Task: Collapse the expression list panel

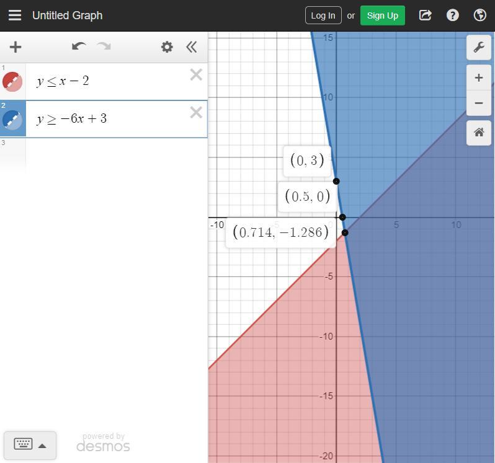Action: (x=192, y=47)
